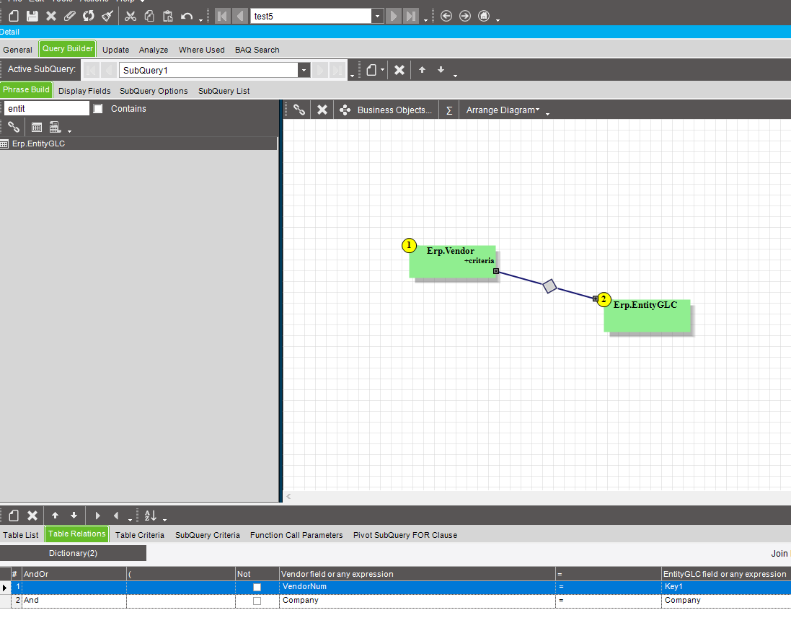Click the Home circled house icon
The height and width of the screenshot is (641, 791).
coord(484,16)
